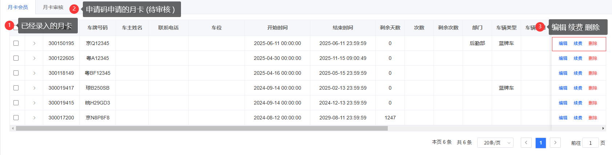The image size is (612, 155).
Task: Click the 车位 column header
Action: 217,28
